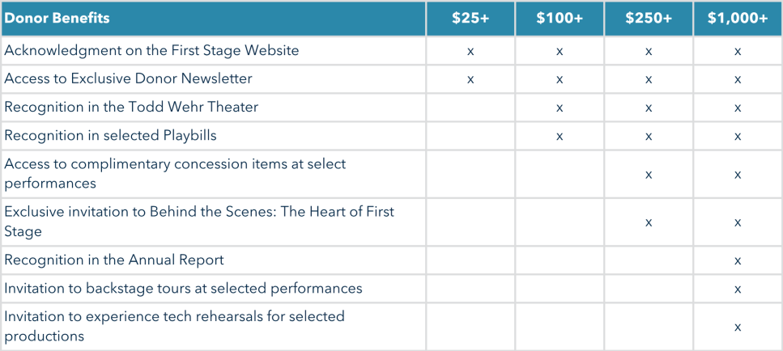Click Acknowledgment on the First Stage Website row
The width and height of the screenshot is (783, 351).
point(151,51)
